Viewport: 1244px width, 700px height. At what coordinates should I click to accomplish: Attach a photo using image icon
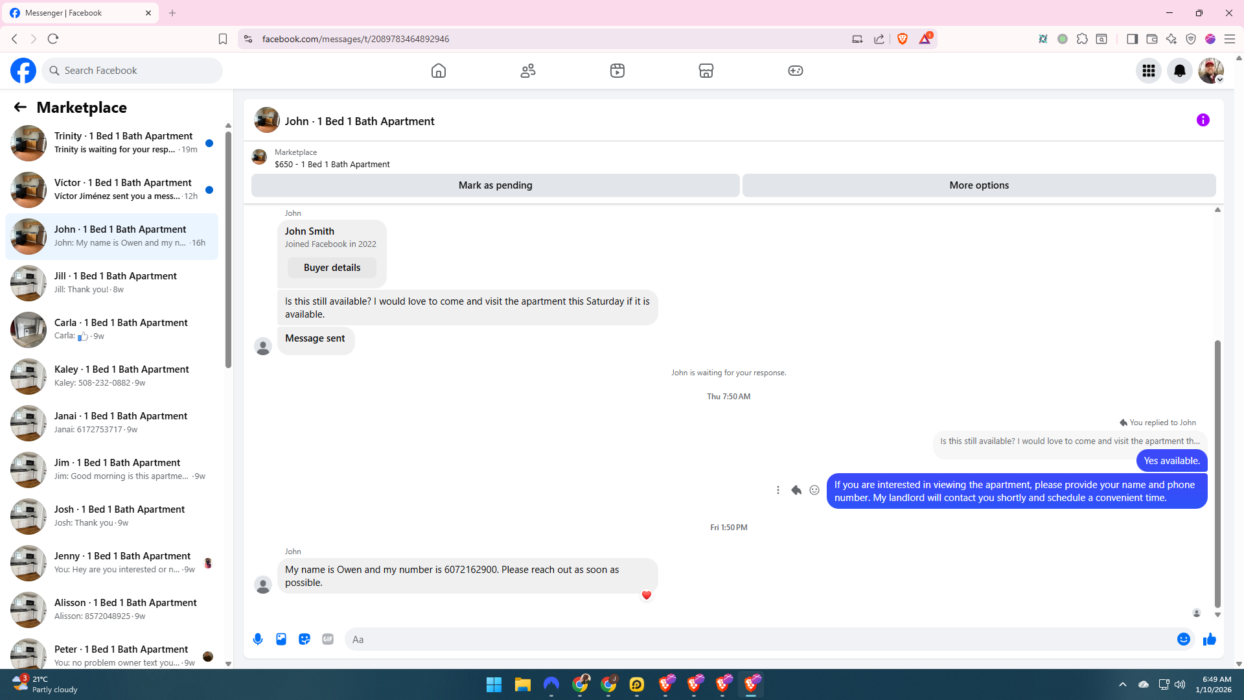click(x=281, y=639)
